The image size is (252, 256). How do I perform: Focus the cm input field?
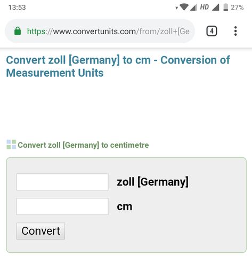tap(62, 206)
